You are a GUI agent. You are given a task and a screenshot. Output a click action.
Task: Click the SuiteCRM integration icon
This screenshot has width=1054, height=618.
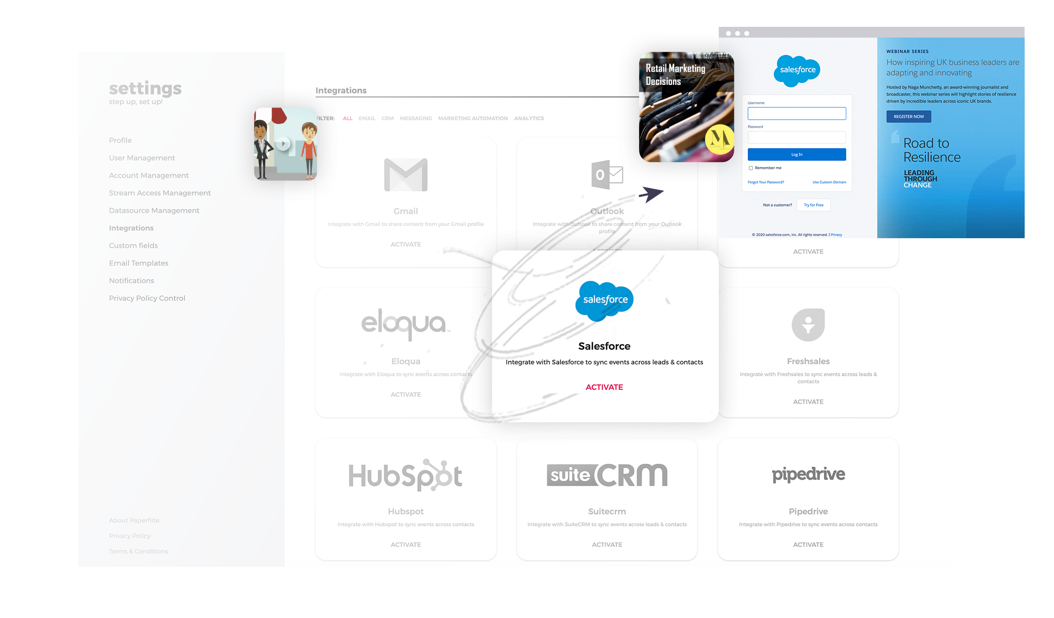coord(606,474)
